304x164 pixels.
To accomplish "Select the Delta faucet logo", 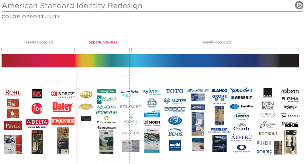I will [37, 123].
